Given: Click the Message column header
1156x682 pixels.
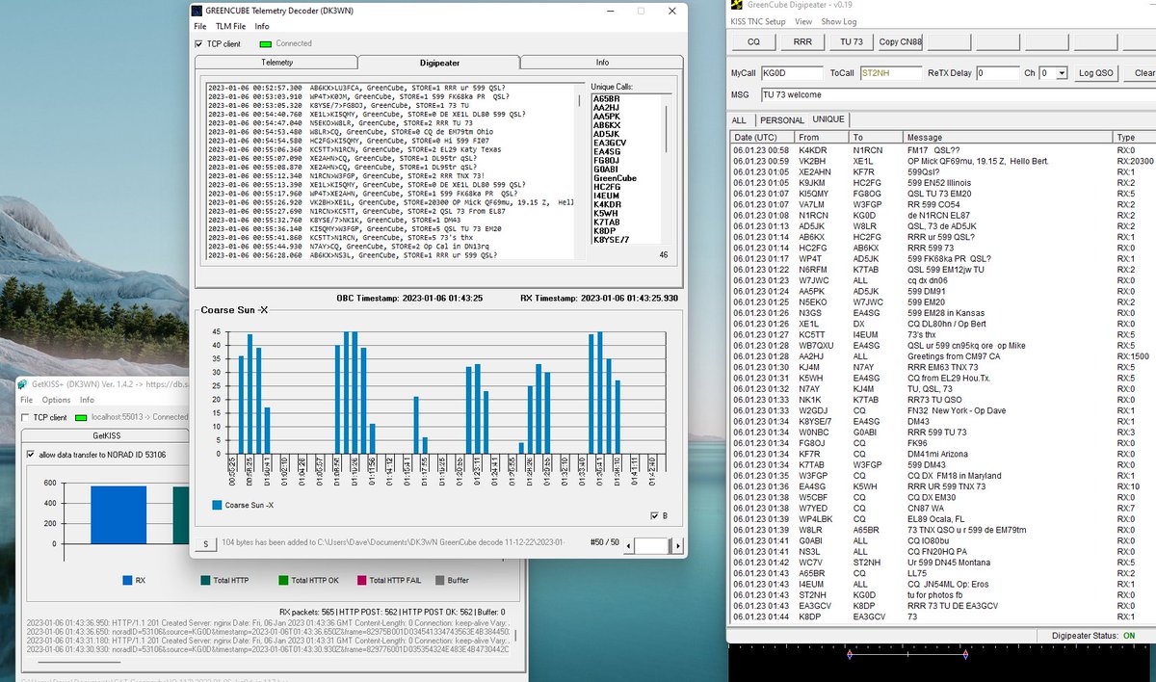Looking at the screenshot, I should (1009, 138).
